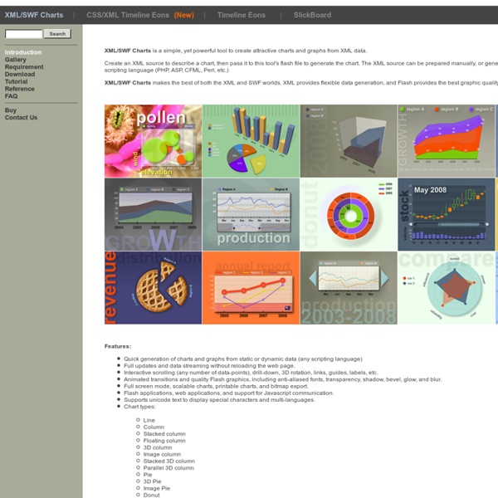Screen dimensions: 498x498
Task: Open the pollen bubble chart thumbnail
Action: tap(153, 141)
